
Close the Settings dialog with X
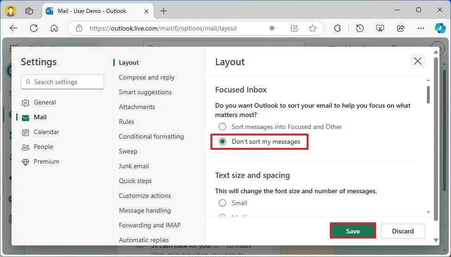coord(418,61)
